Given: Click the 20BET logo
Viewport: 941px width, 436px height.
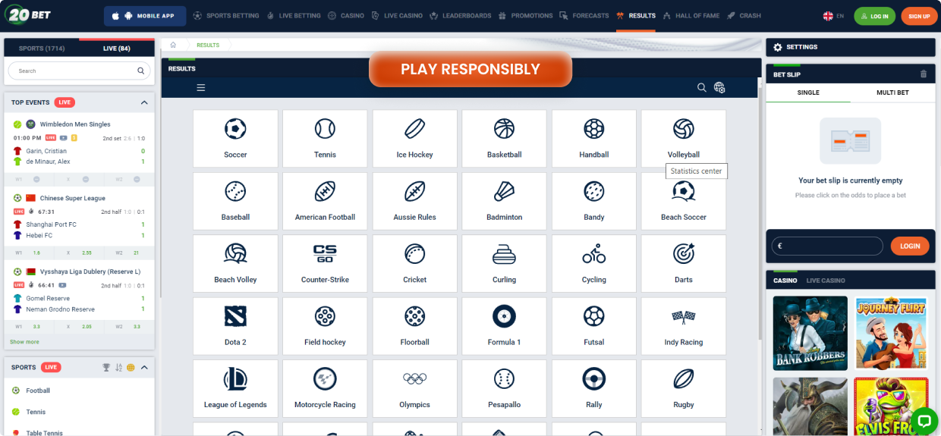Looking at the screenshot, I should pyautogui.click(x=27, y=15).
